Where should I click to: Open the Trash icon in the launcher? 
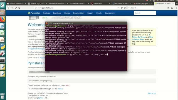[3, 96]
